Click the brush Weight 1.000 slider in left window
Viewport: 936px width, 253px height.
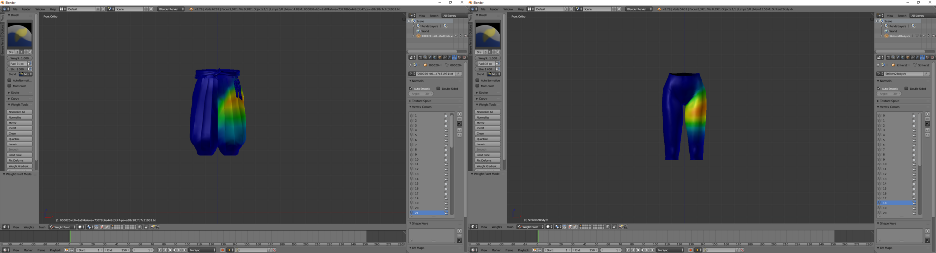(x=19, y=58)
